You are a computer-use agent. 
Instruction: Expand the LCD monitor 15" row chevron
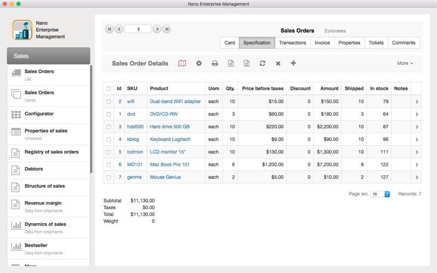(x=417, y=152)
